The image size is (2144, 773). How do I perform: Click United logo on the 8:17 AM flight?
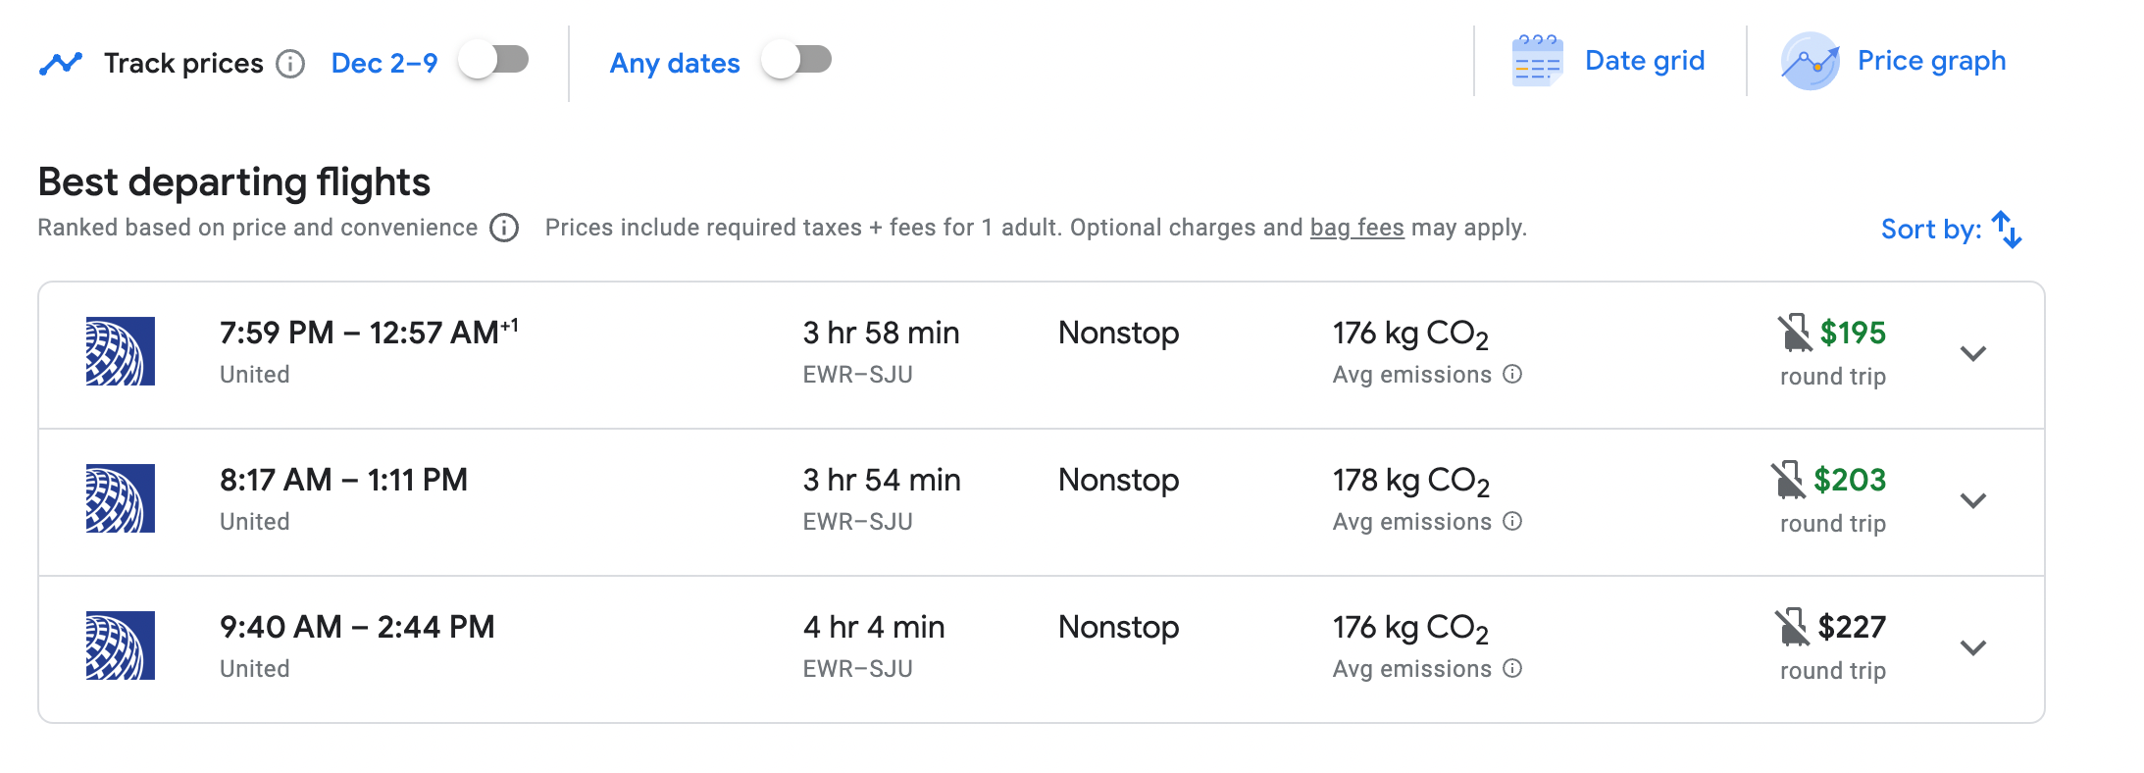pyautogui.click(x=121, y=498)
